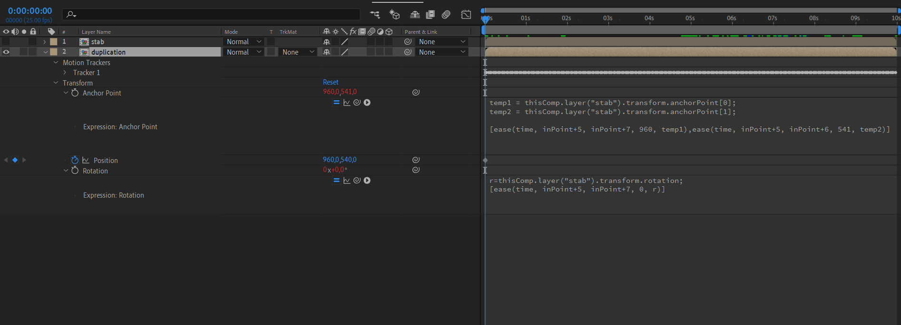Click the 05s mark on time ruler
The image size is (901, 325).
(690, 19)
